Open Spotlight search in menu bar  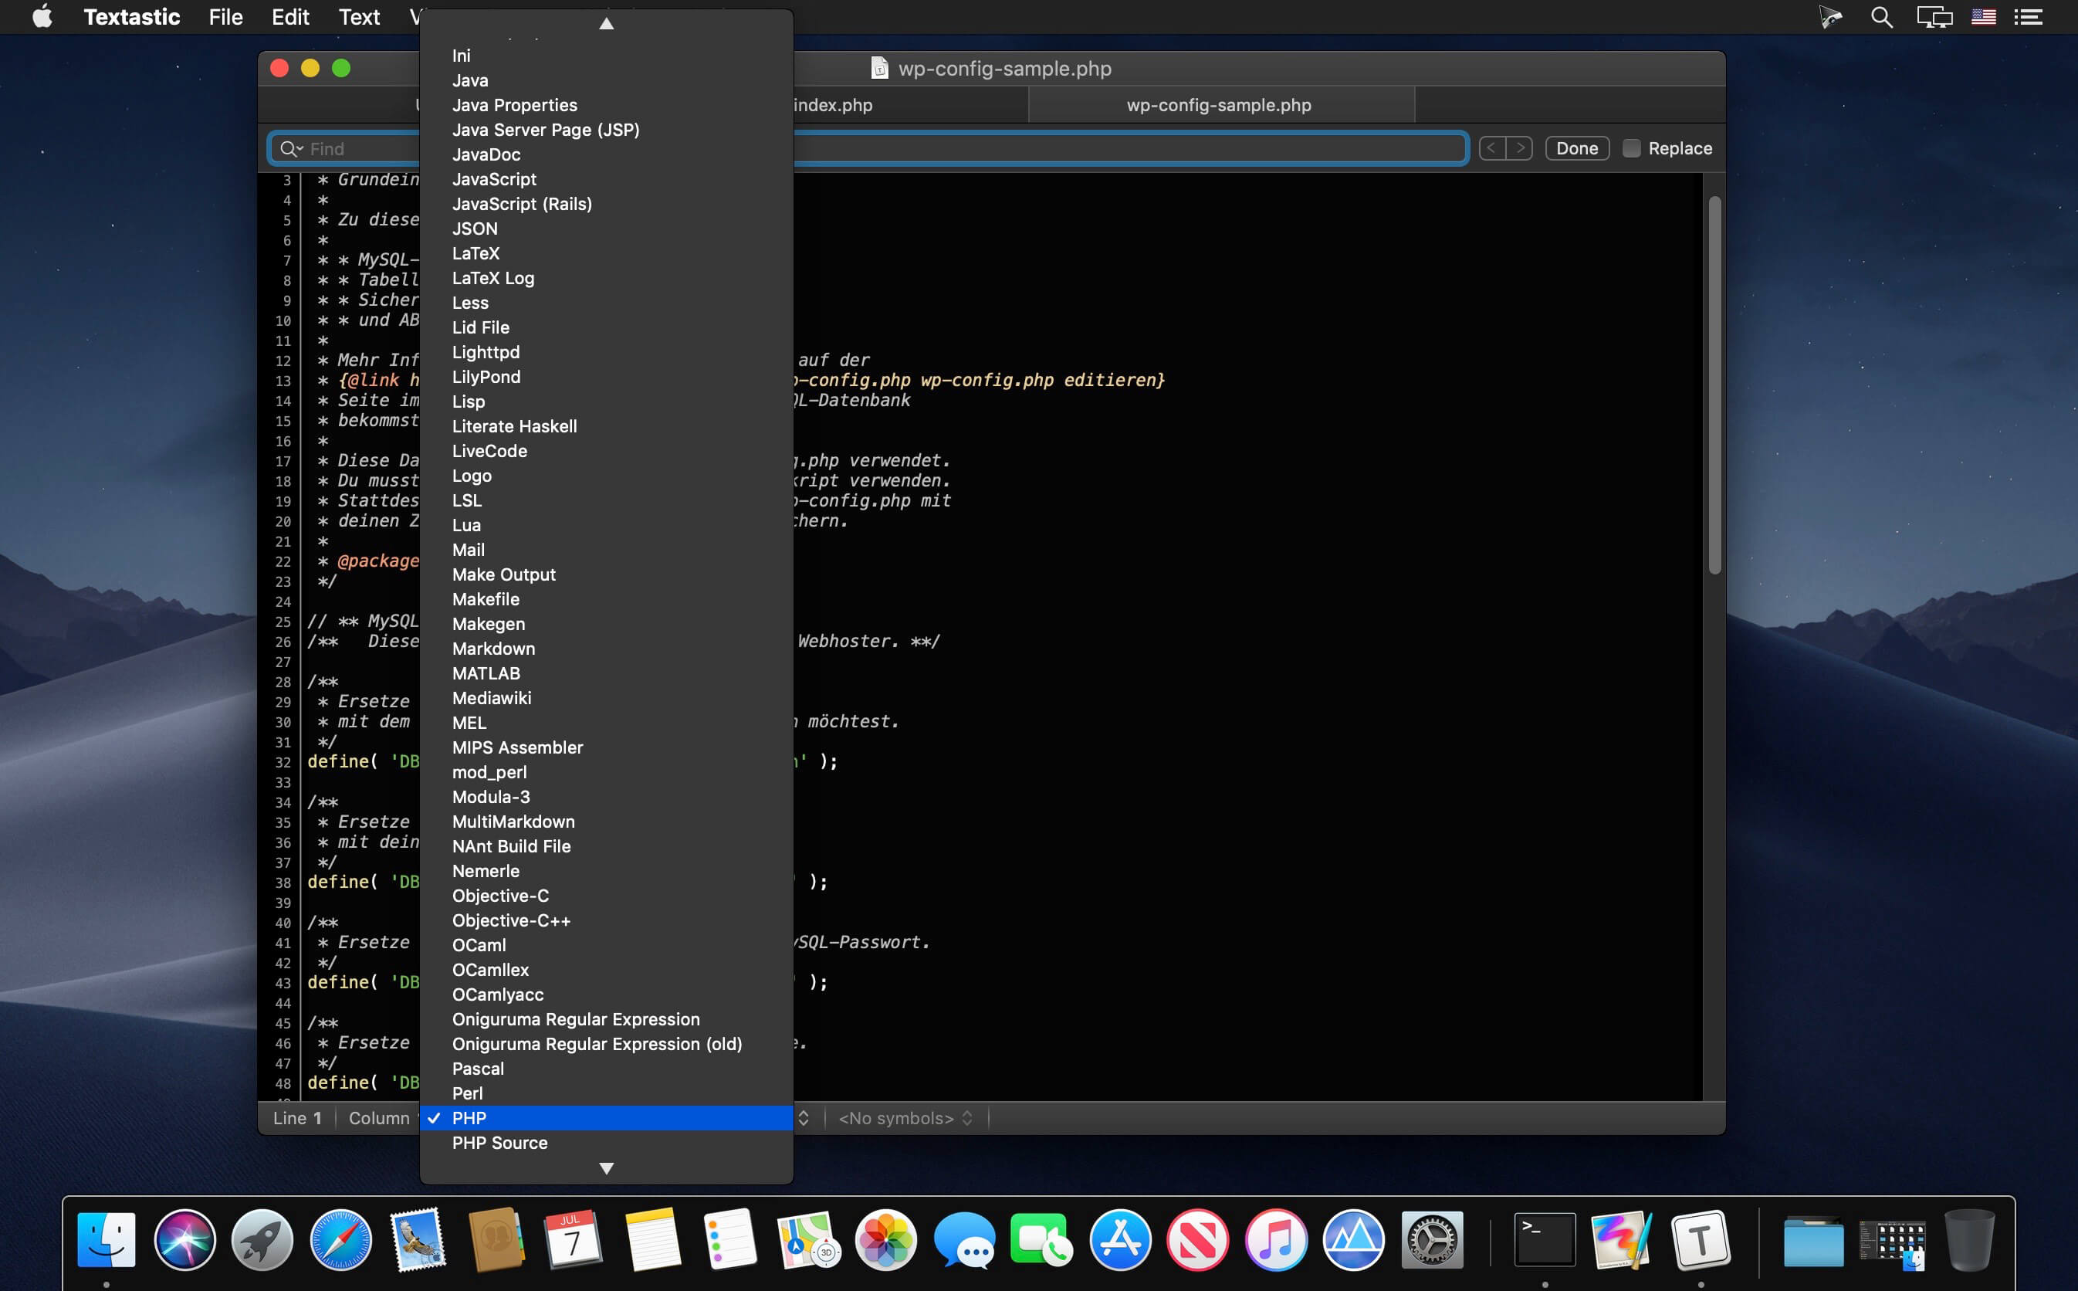click(x=1881, y=17)
